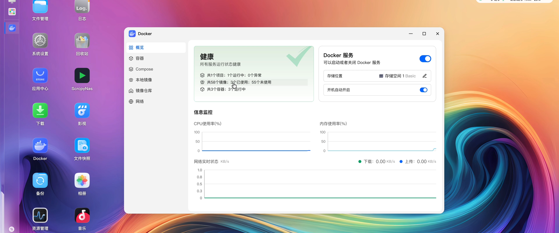Open the 相册 photos app icon
Viewport: 559px width, 233px height.
click(x=82, y=181)
